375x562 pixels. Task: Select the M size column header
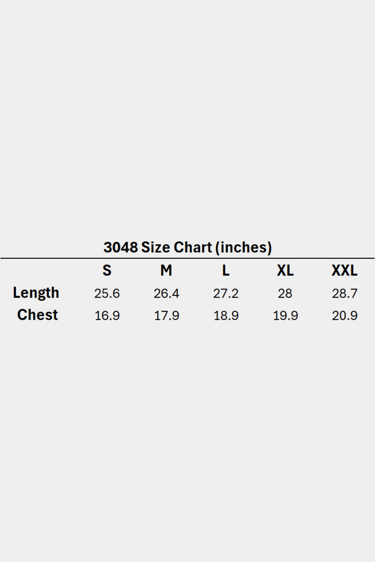pyautogui.click(x=166, y=270)
